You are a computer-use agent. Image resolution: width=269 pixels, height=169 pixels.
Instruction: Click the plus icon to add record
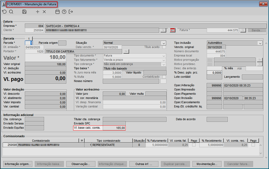[x=37, y=12]
